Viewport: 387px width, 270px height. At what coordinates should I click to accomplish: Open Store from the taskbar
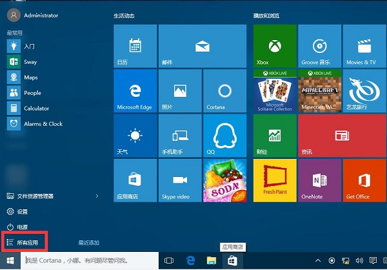tap(232, 260)
